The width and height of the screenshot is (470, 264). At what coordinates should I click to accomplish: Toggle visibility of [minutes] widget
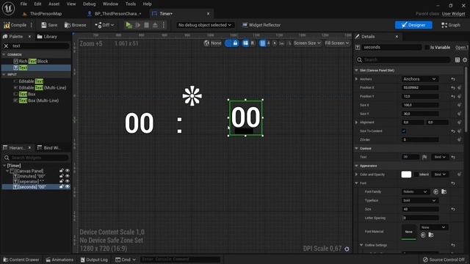[68, 176]
